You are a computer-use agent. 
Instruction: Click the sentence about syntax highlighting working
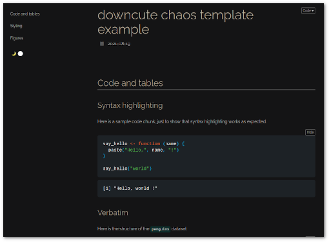click(182, 121)
